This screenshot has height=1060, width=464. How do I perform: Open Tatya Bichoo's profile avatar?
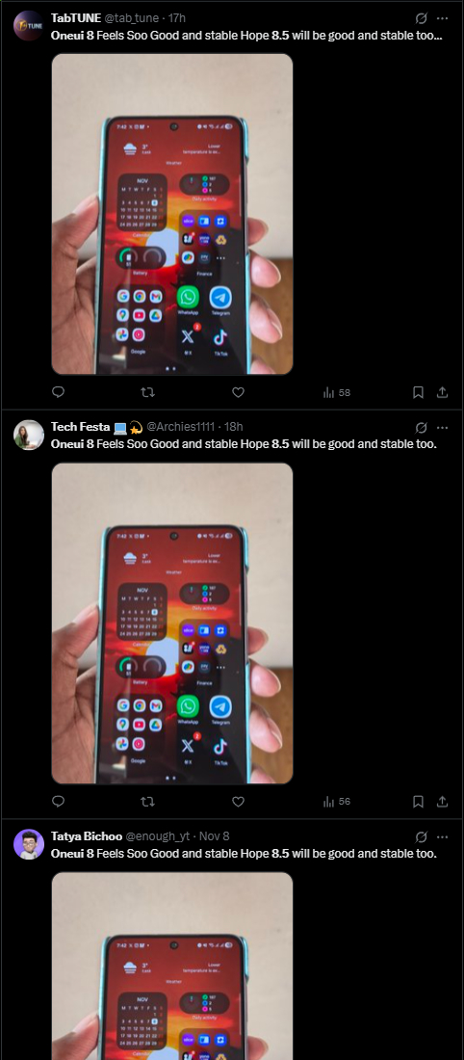click(x=29, y=844)
